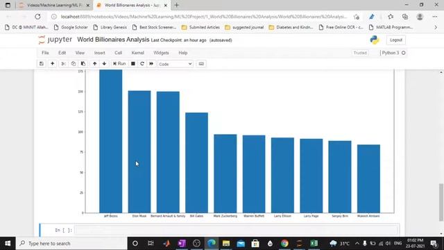The width and height of the screenshot is (444, 250).
Task: Open browser collections icon
Action: point(405,17)
